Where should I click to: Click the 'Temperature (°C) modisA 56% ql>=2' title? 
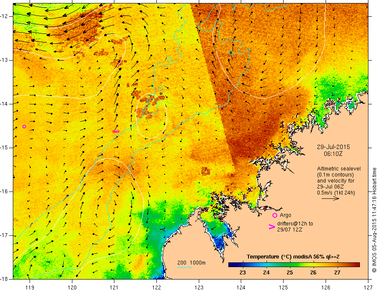(293, 257)
